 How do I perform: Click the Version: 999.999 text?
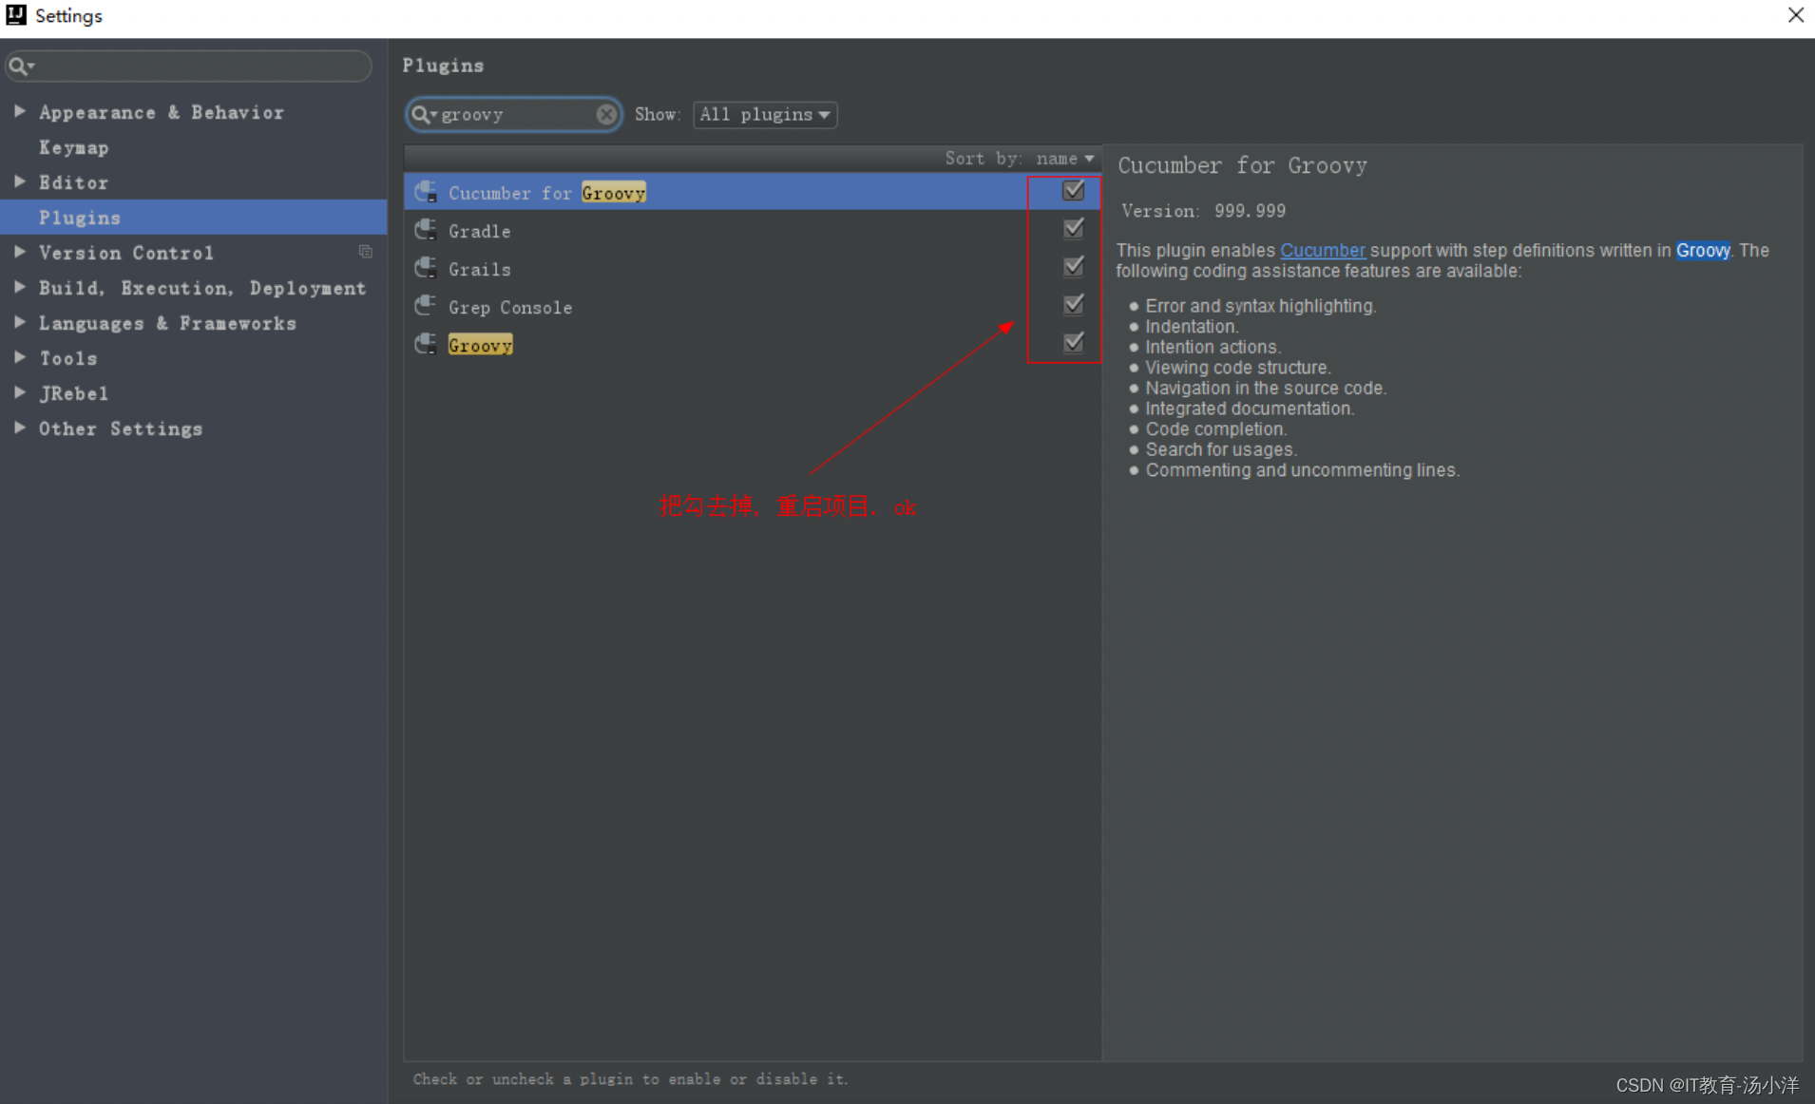[x=1203, y=211]
